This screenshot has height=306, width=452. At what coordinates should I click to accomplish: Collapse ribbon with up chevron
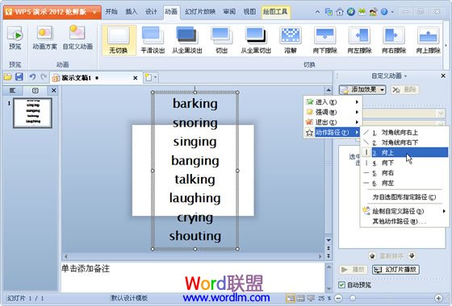(x=317, y=12)
